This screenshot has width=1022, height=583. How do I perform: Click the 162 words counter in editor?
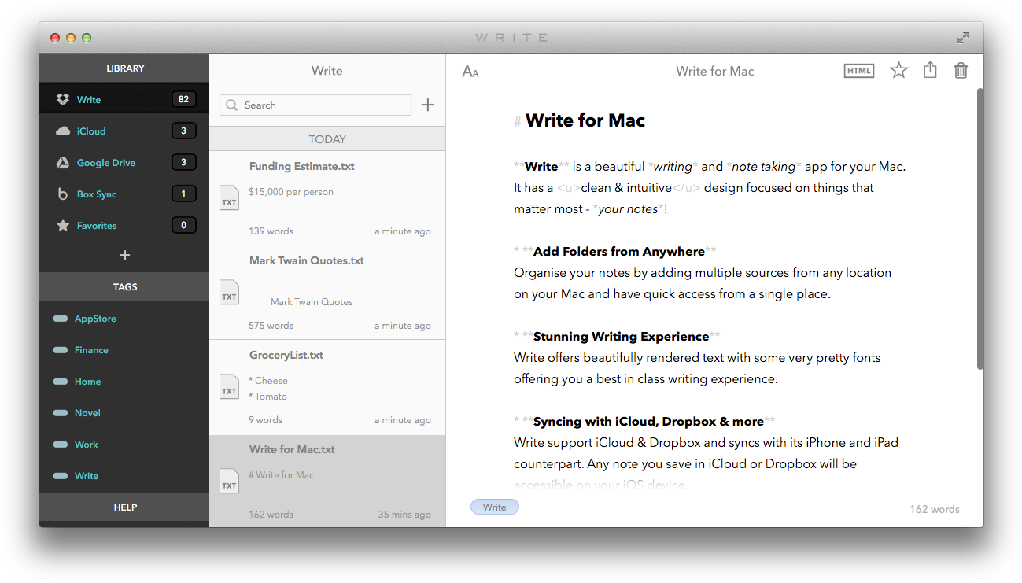point(935,509)
